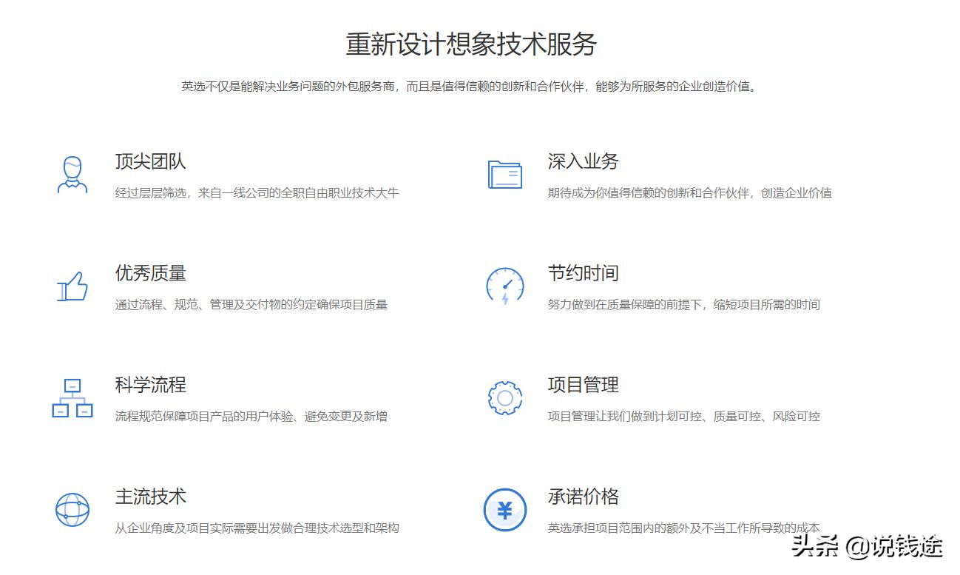Viewport: 960px width, 575px height.
Task: Click the 节约时间 heading
Action: 584,273
